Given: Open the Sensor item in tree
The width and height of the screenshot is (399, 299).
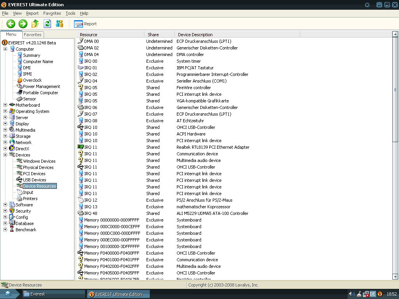Looking at the screenshot, I should point(29,99).
